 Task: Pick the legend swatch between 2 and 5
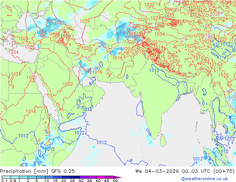coord(32,177)
